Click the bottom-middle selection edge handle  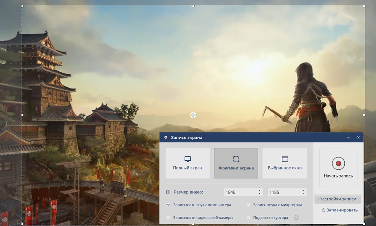[x=193, y=224]
